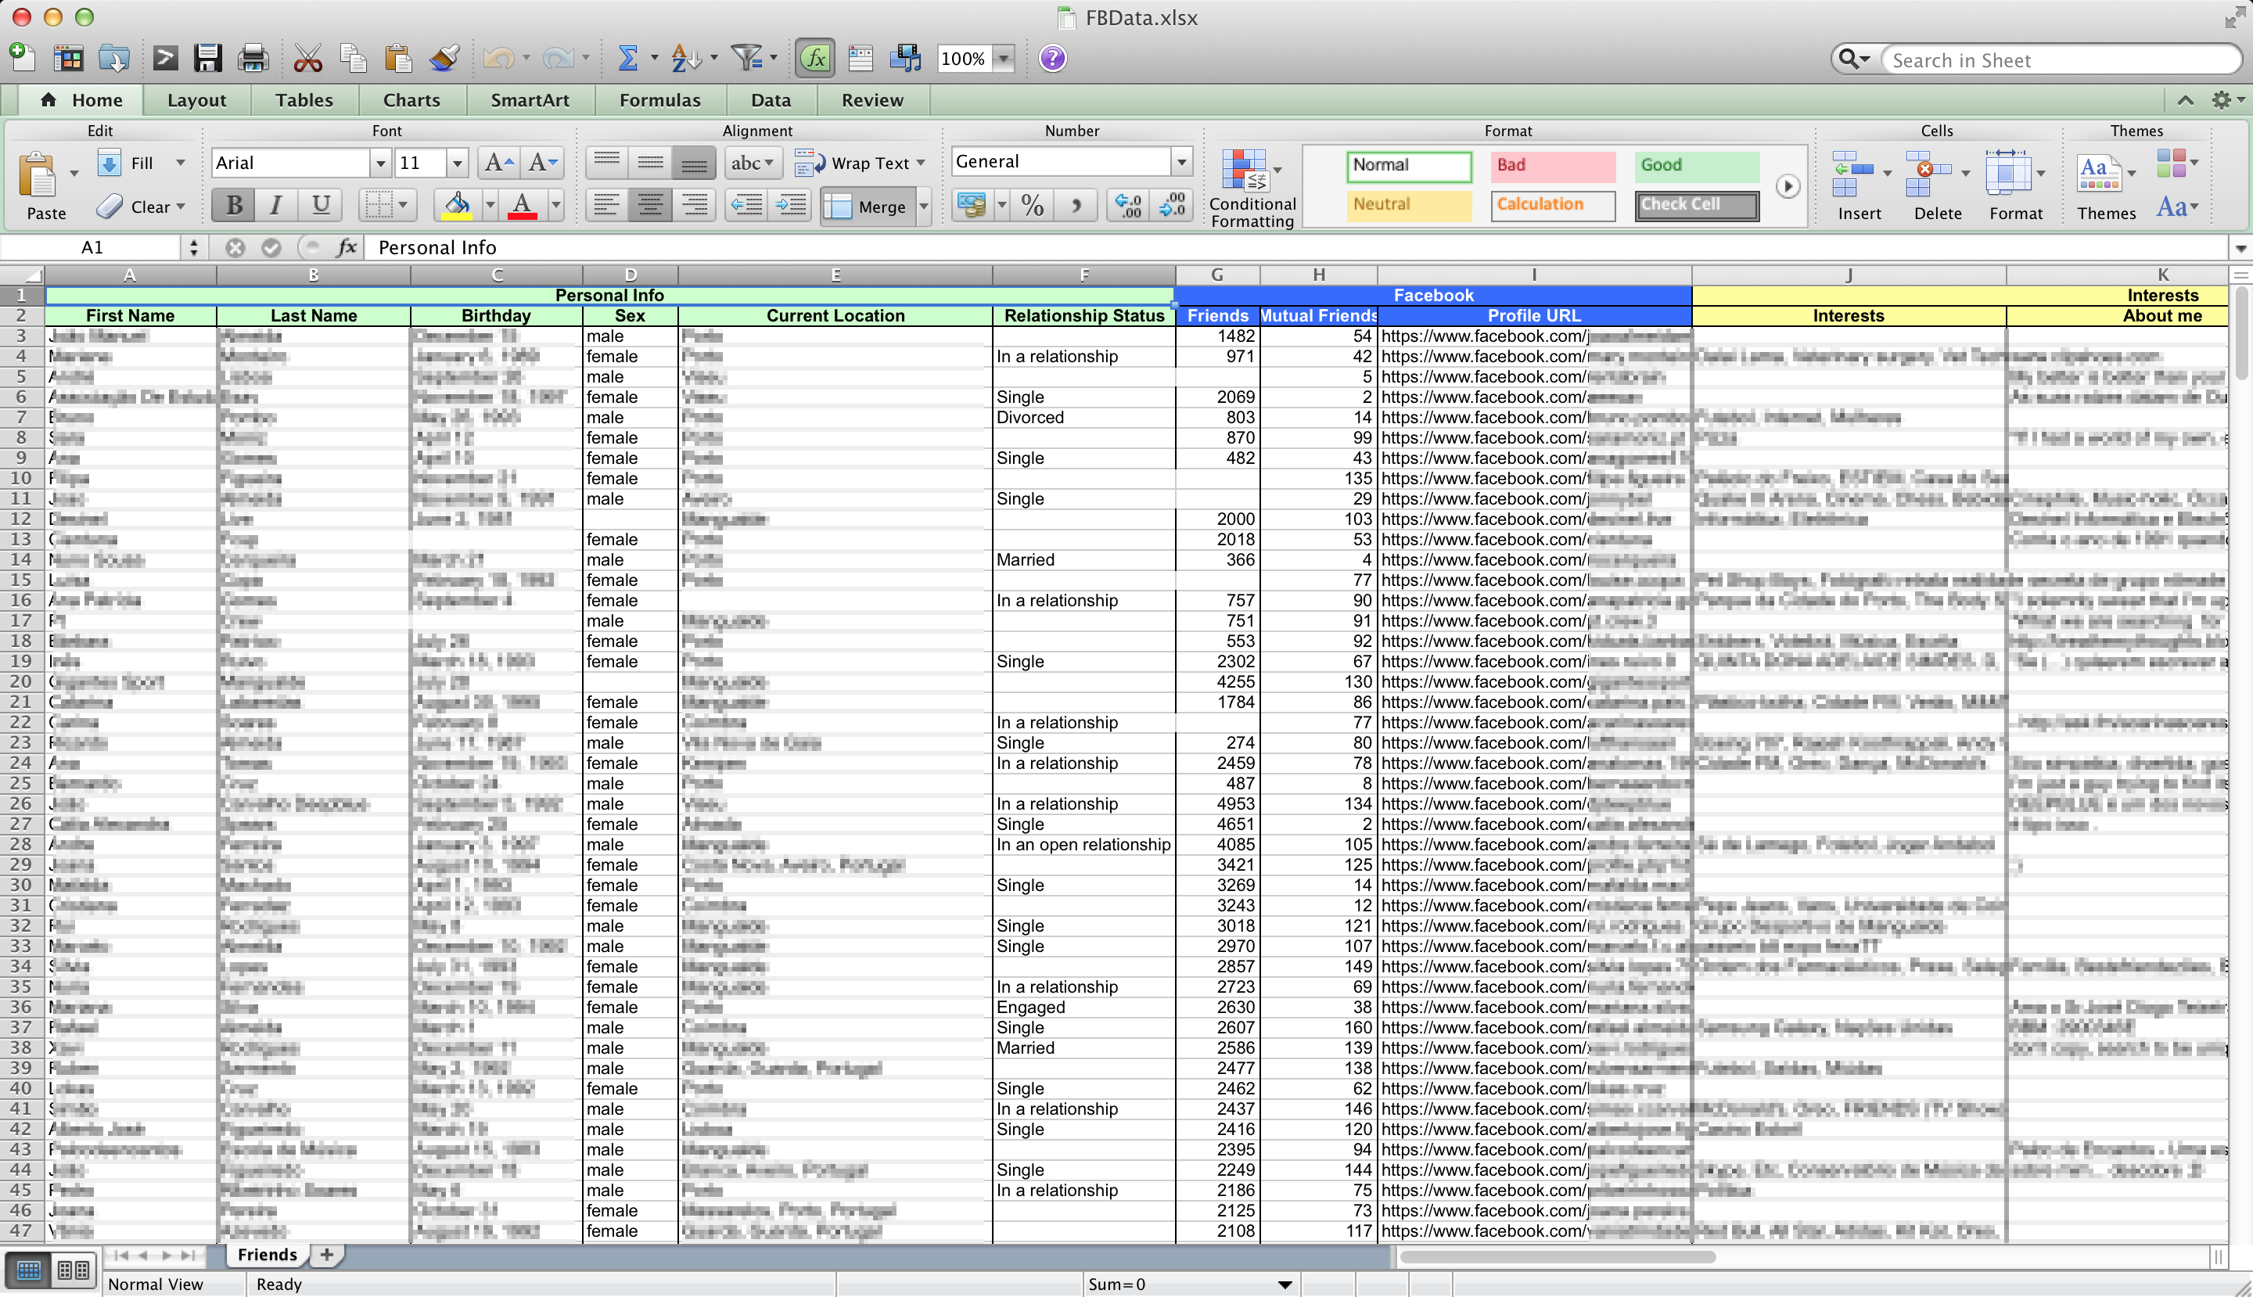Image resolution: width=2253 pixels, height=1297 pixels.
Task: Switch to the SmartArt ribbon tab
Action: coord(530,100)
